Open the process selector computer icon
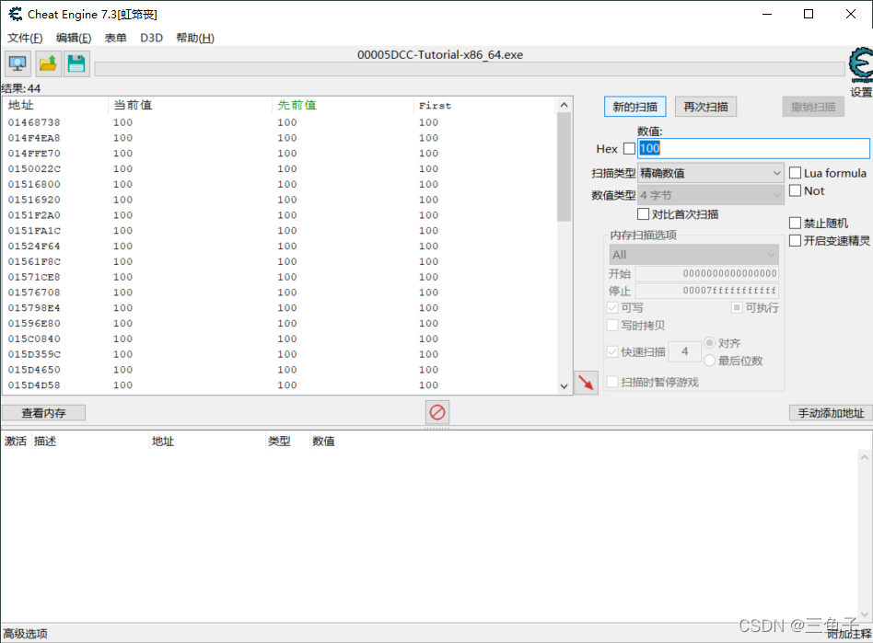This screenshot has height=643, width=873. click(17, 64)
